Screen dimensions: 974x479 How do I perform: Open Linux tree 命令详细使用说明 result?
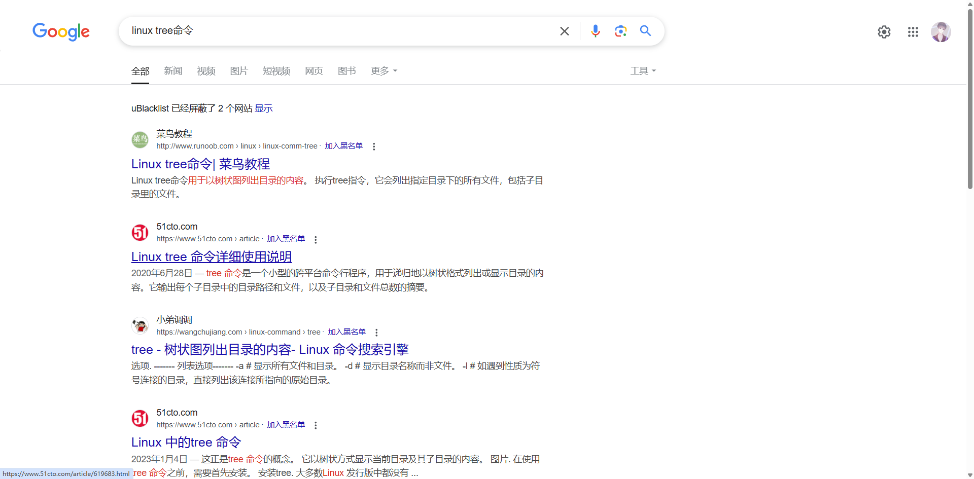212,257
